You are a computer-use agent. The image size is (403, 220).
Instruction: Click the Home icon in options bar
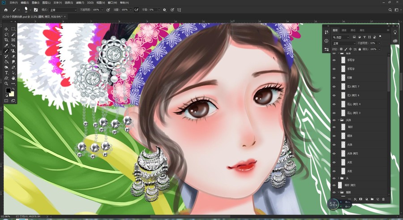(6, 10)
